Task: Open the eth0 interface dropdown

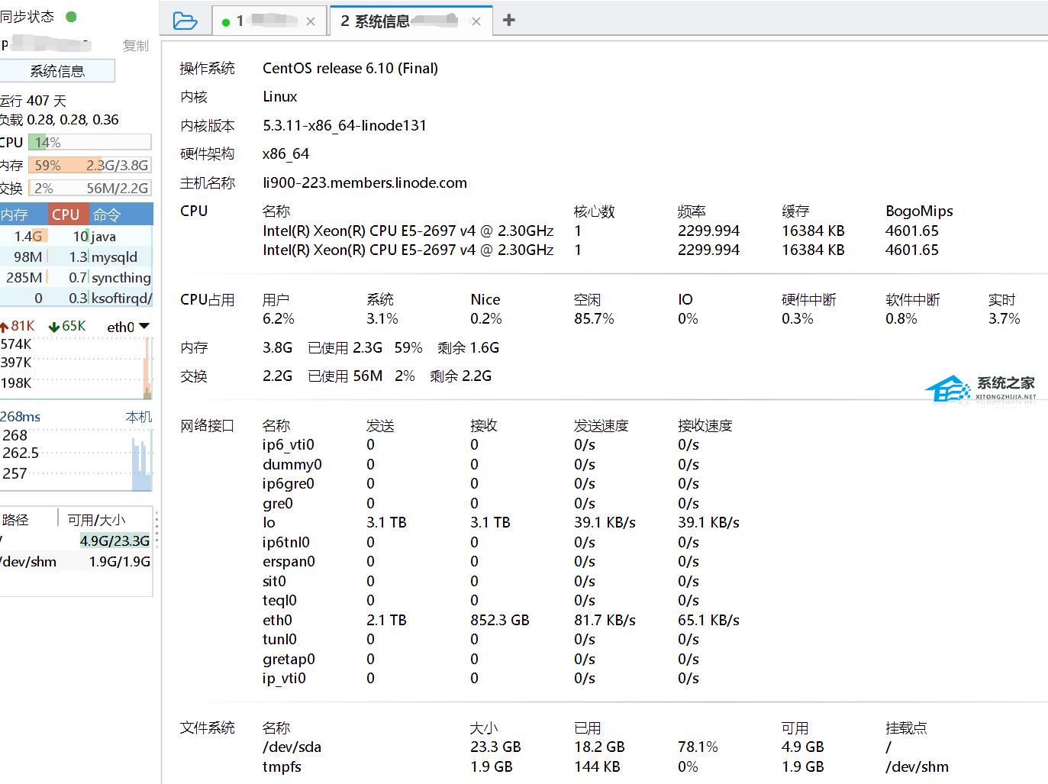Action: (128, 327)
